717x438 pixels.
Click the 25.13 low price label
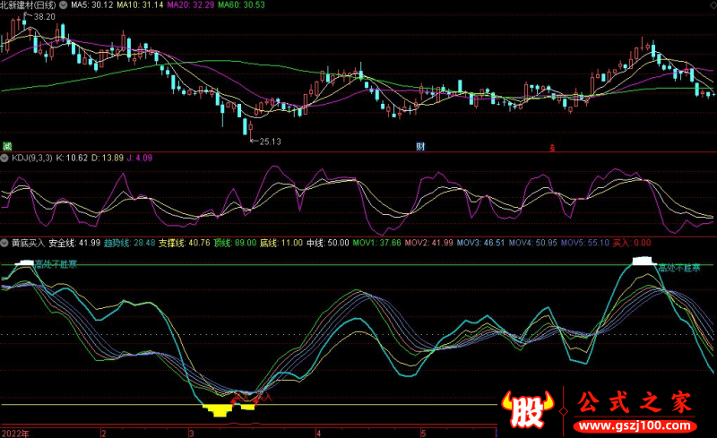271,141
